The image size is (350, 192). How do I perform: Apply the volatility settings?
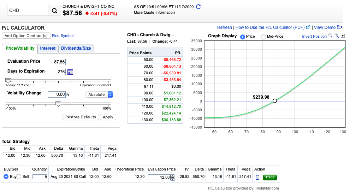point(108,117)
